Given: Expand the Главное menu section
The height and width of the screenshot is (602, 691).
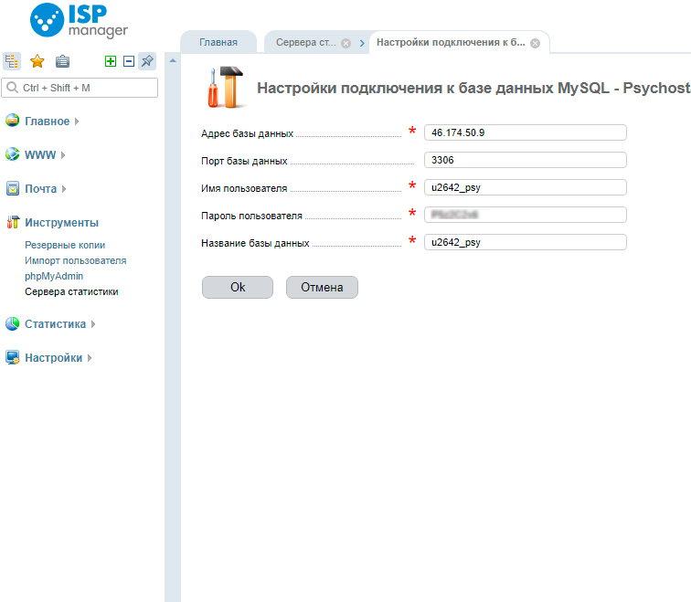Looking at the screenshot, I should [47, 121].
